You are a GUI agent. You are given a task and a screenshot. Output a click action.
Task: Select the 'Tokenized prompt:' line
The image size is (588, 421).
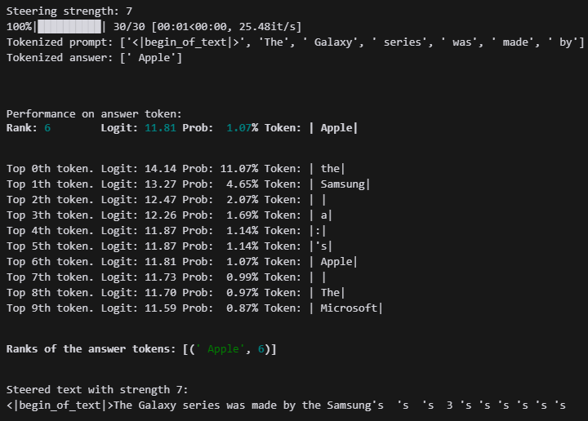pos(295,42)
